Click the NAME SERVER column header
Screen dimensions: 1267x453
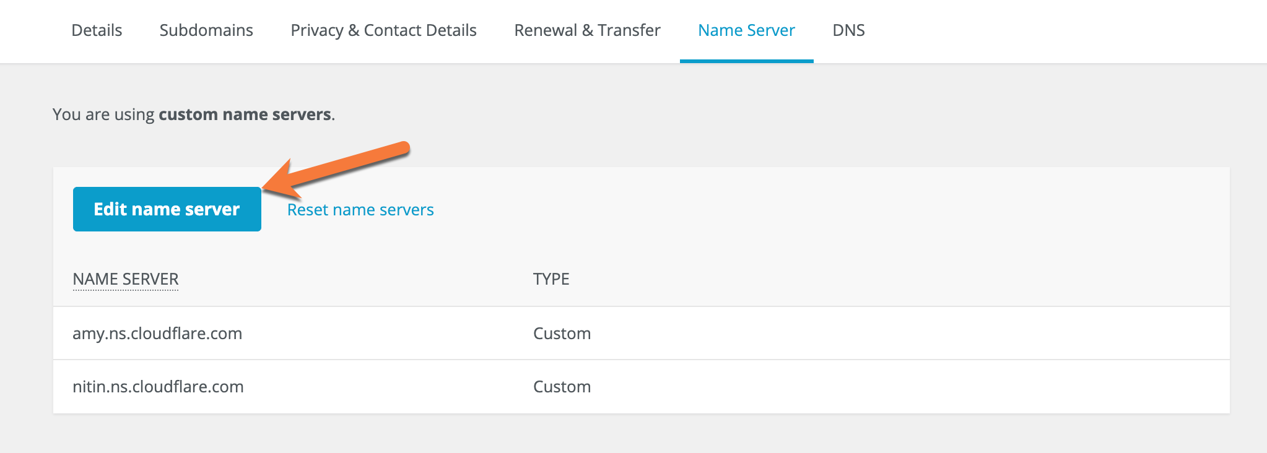(126, 279)
